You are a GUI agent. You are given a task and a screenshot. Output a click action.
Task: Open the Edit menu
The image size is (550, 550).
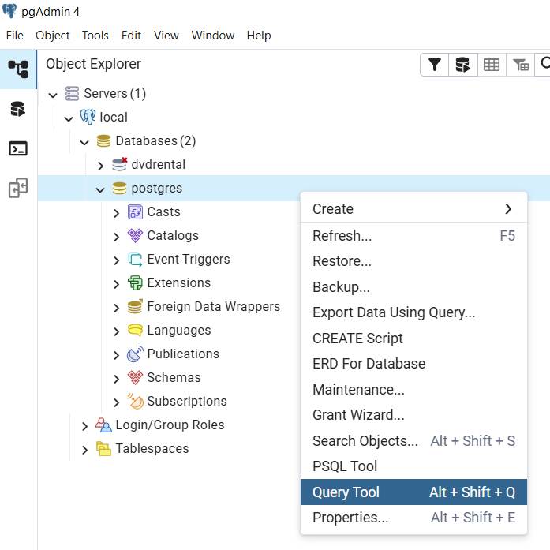(131, 36)
